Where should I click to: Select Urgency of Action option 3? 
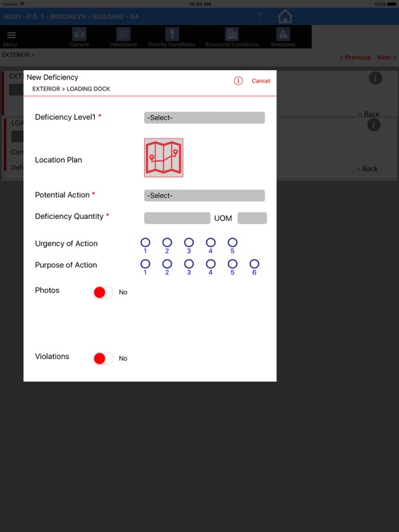(189, 242)
